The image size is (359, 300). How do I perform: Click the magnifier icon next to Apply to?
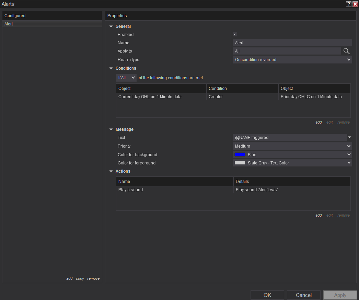point(347,51)
